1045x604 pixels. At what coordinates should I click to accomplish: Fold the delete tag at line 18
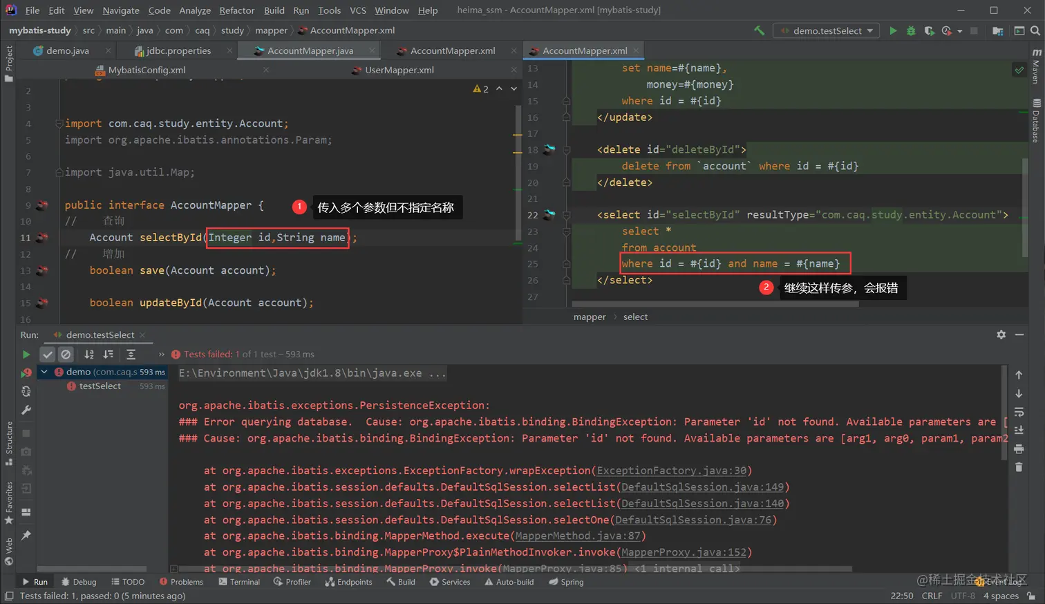(x=566, y=150)
